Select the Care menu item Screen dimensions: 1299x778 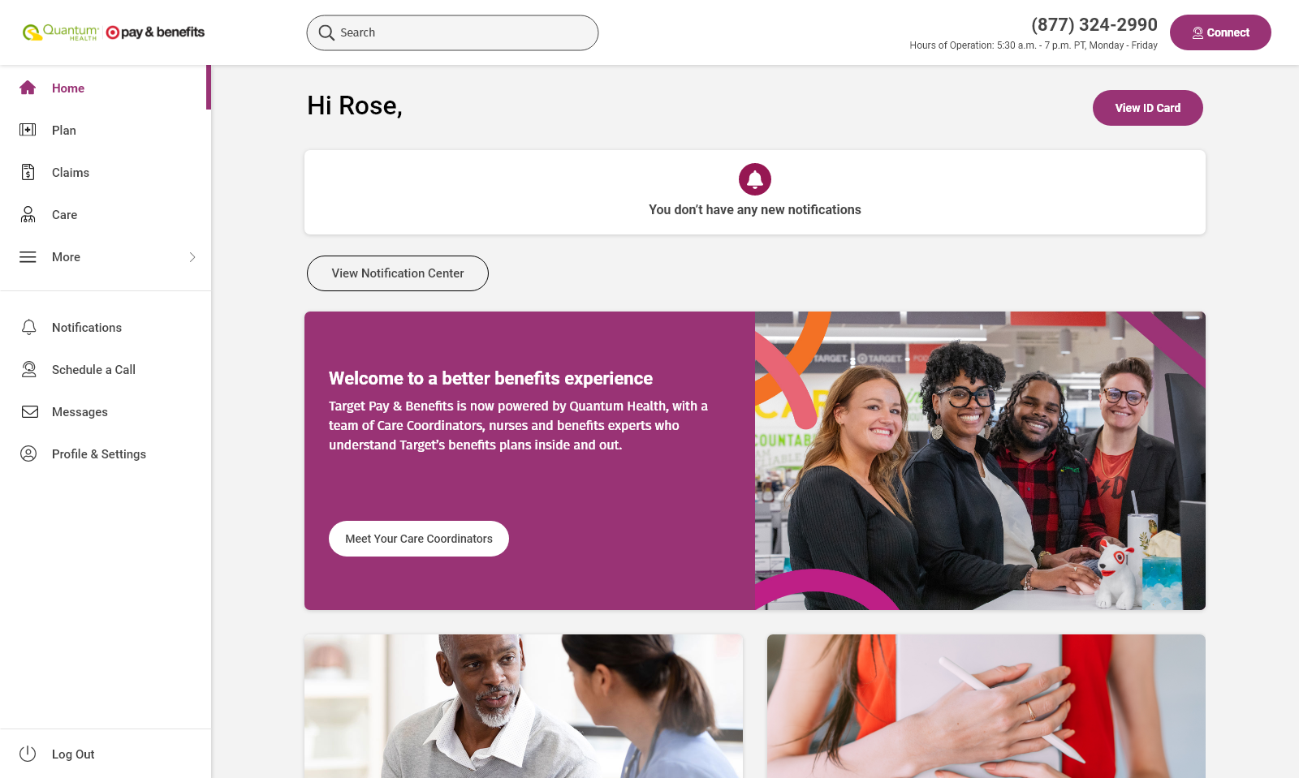tap(106, 215)
